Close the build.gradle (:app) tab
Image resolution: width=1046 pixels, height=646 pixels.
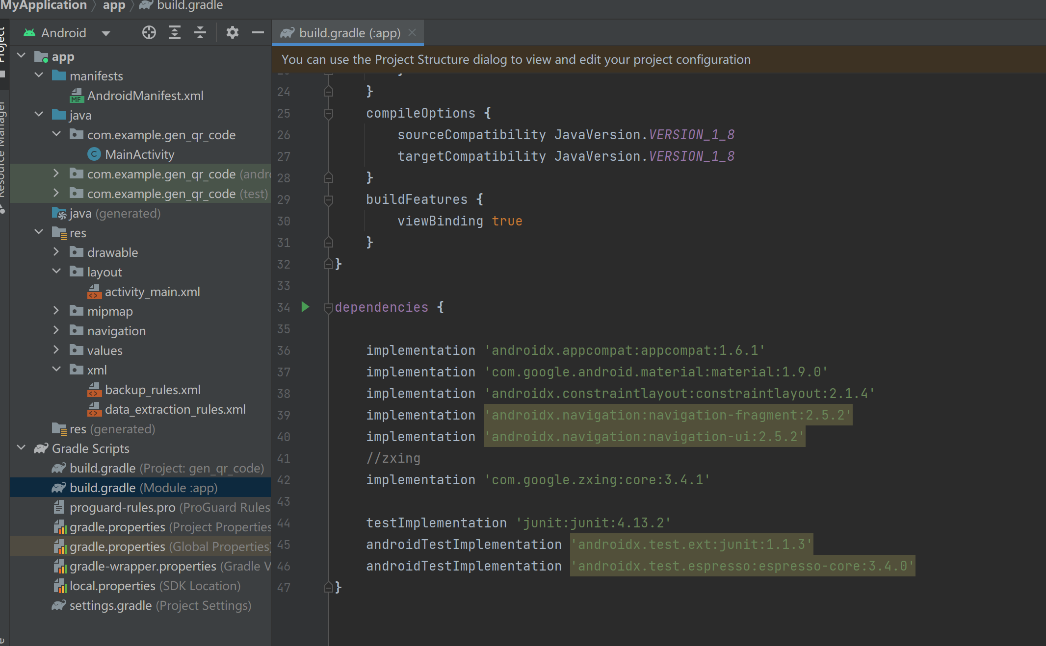click(x=412, y=32)
